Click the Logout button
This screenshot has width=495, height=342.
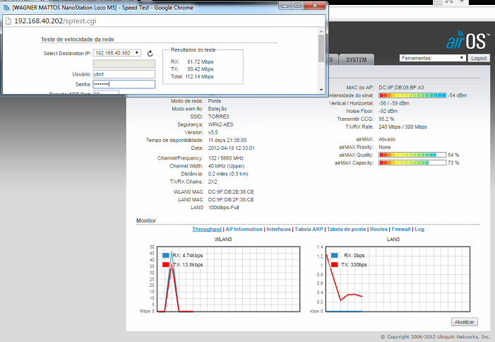click(479, 58)
